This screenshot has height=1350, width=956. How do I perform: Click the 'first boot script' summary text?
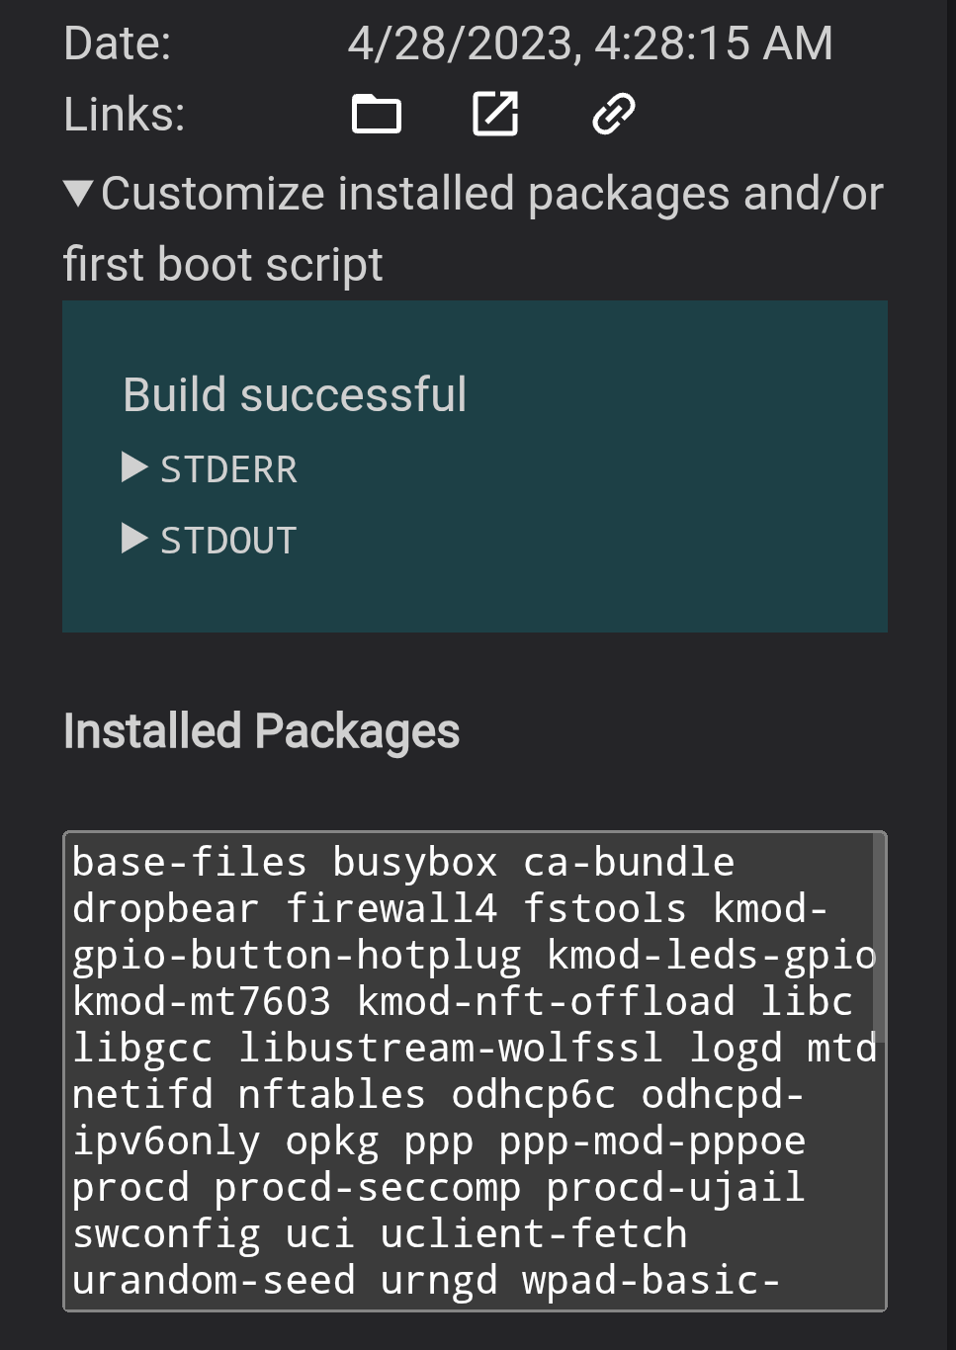(x=222, y=265)
